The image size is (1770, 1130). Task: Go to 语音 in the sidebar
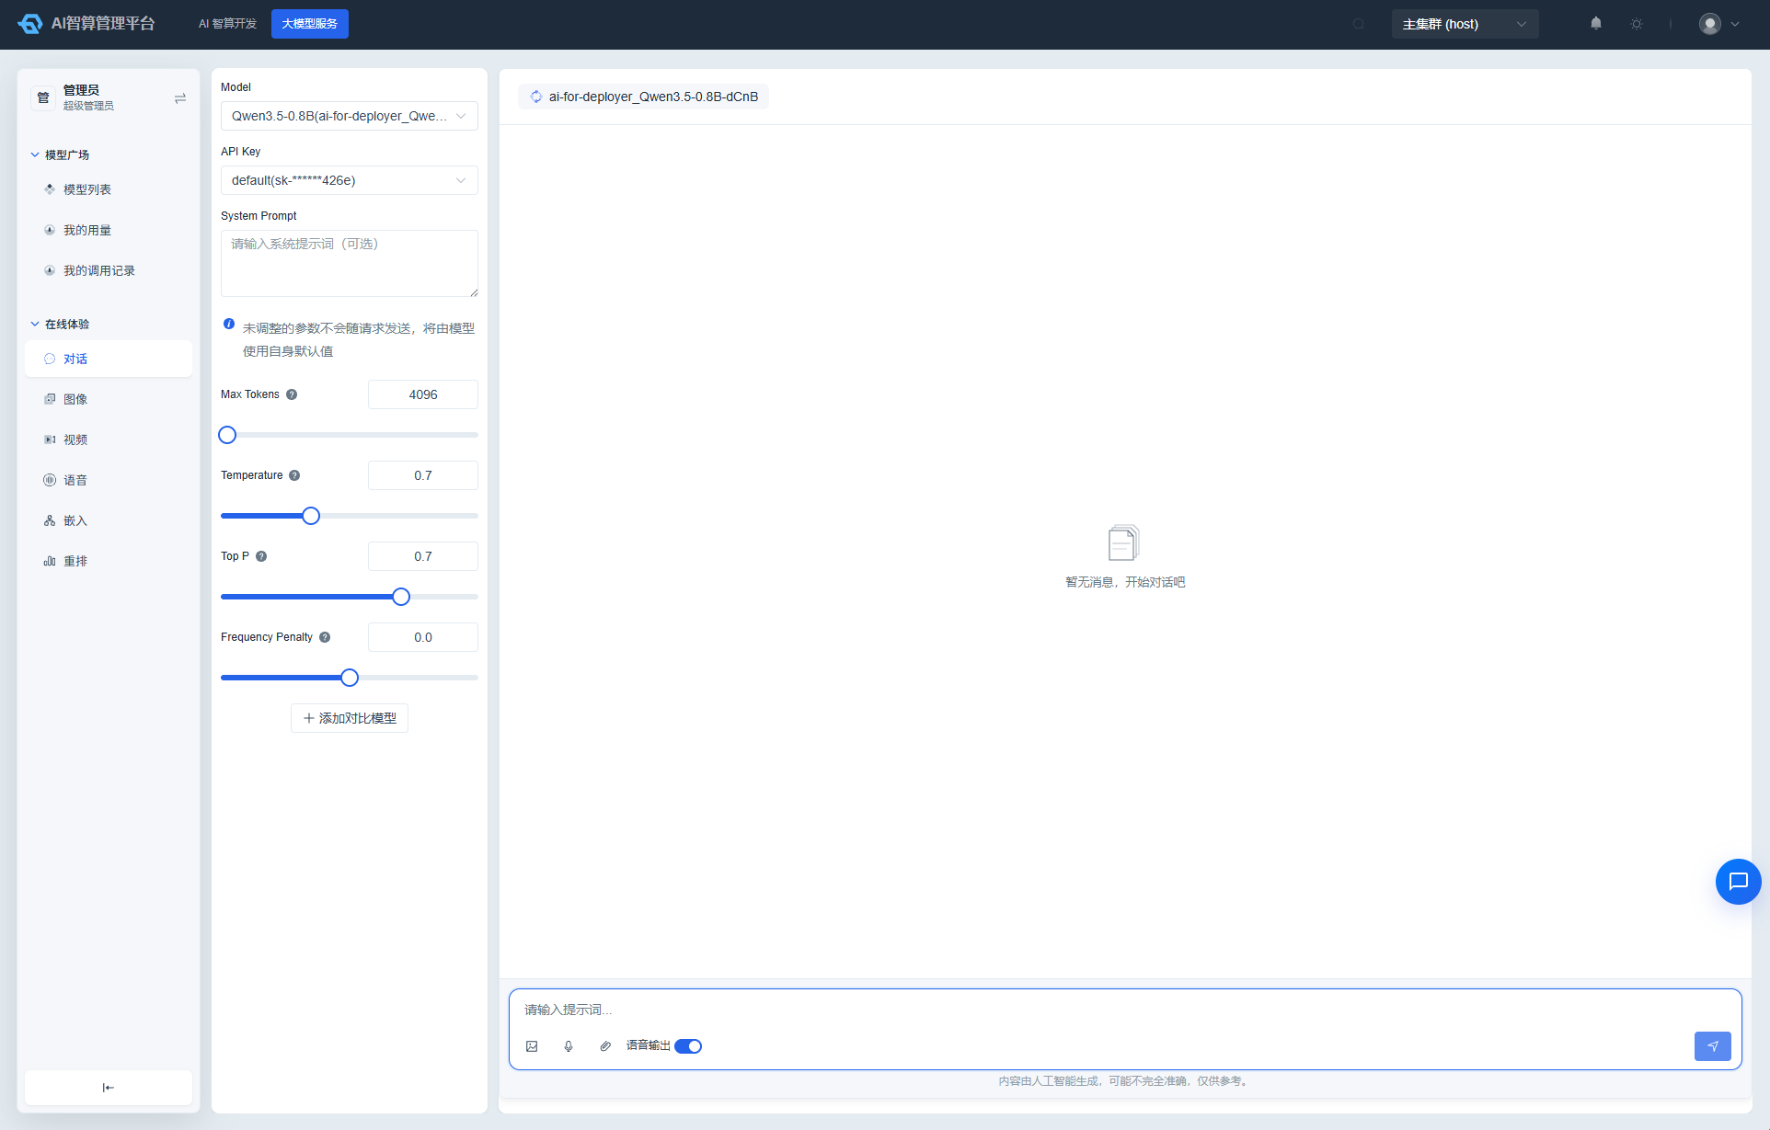tap(109, 480)
